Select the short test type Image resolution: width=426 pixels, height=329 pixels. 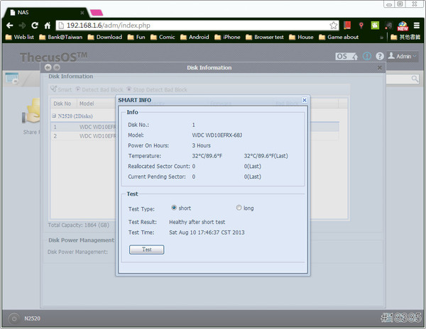[x=174, y=208]
